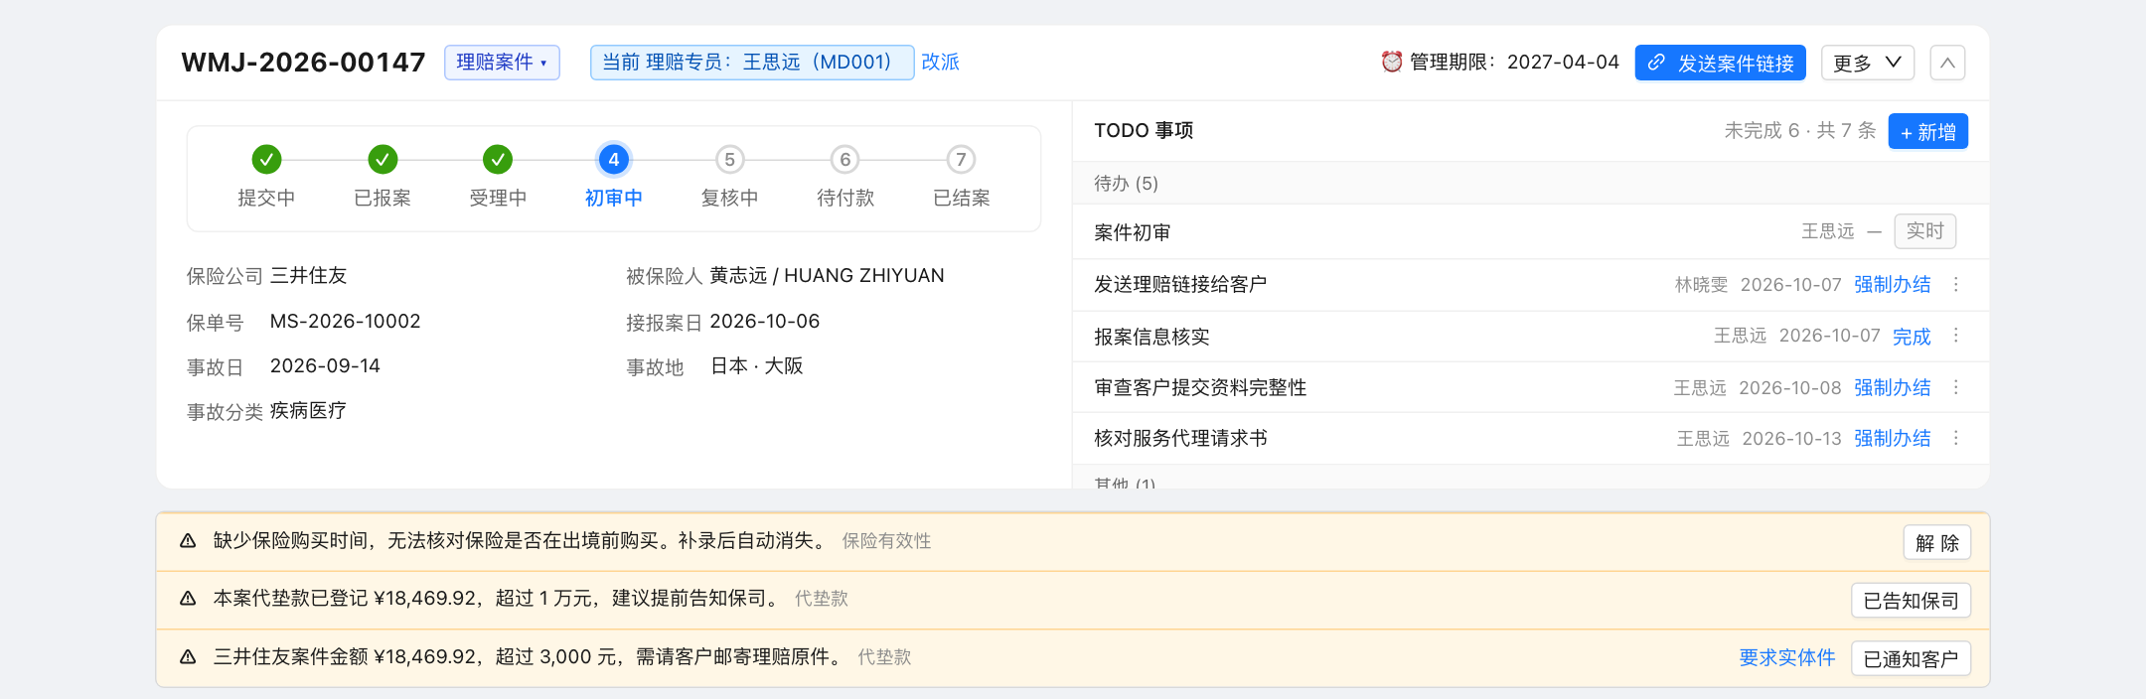Click the 保险有效性 alert tag

886,541
